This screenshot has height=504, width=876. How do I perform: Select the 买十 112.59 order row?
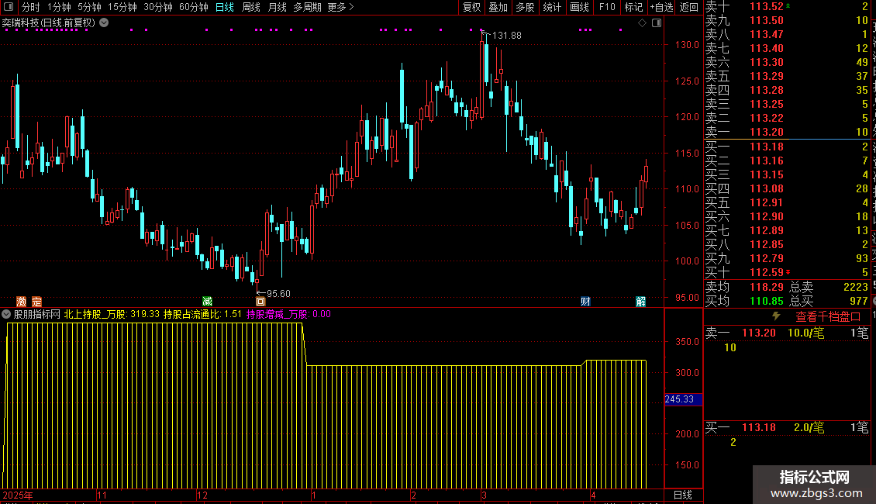point(787,272)
